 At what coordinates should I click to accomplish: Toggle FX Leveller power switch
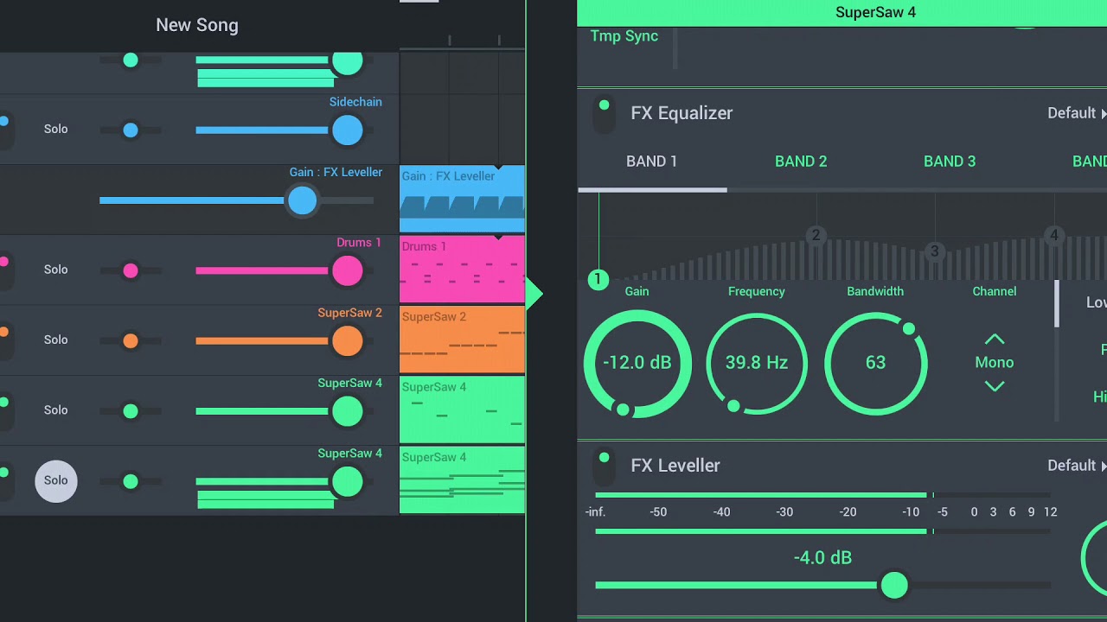604,466
